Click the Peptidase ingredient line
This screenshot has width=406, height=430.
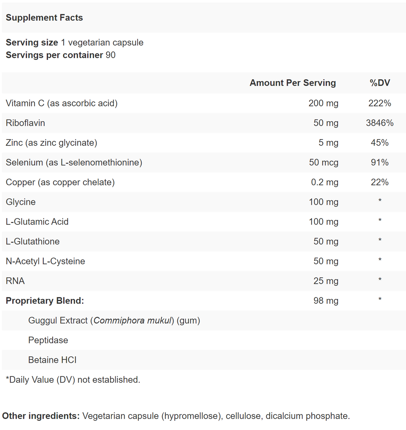click(x=48, y=340)
